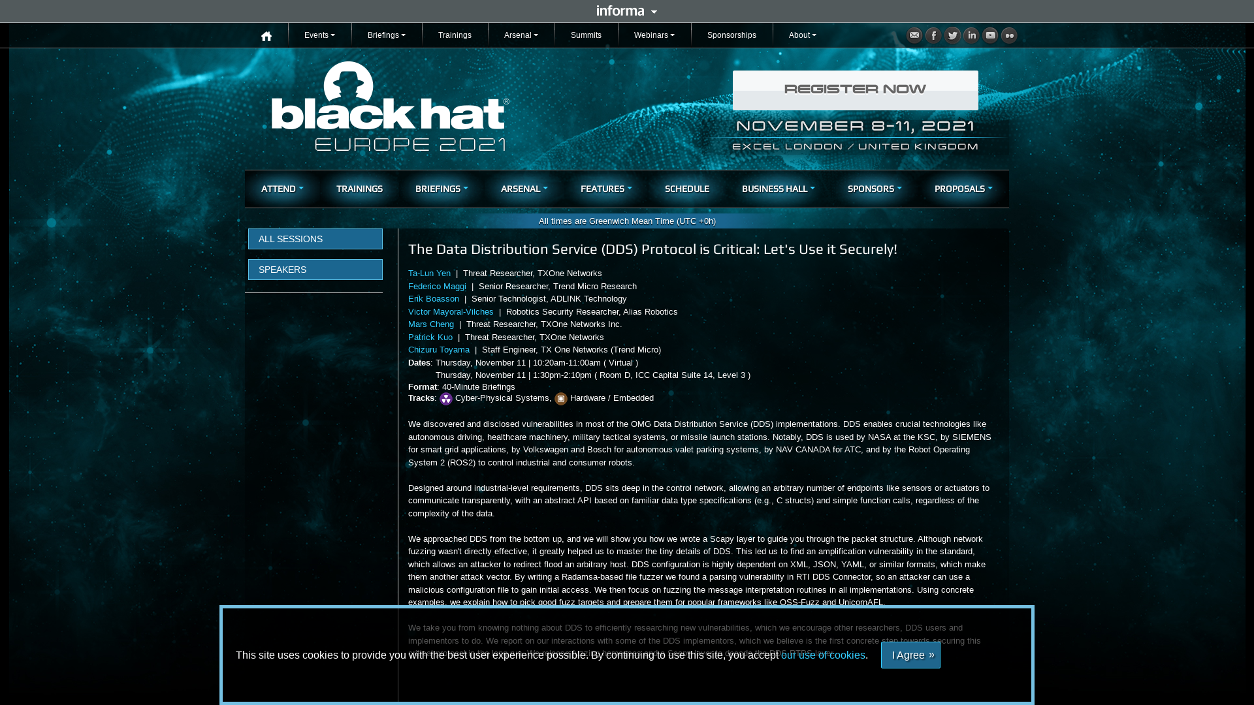Open speaker Patrick Kuo's profile
1254x705 pixels.
click(430, 337)
